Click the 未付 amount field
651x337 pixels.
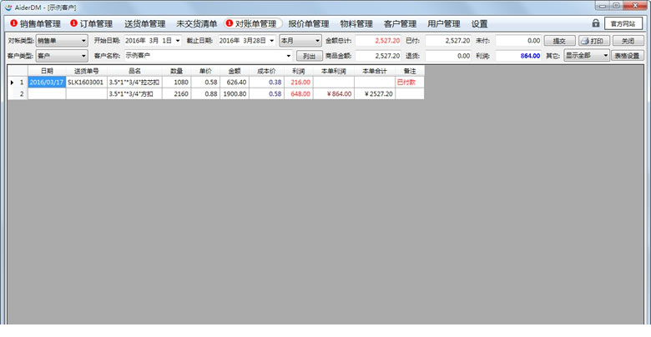(x=518, y=41)
